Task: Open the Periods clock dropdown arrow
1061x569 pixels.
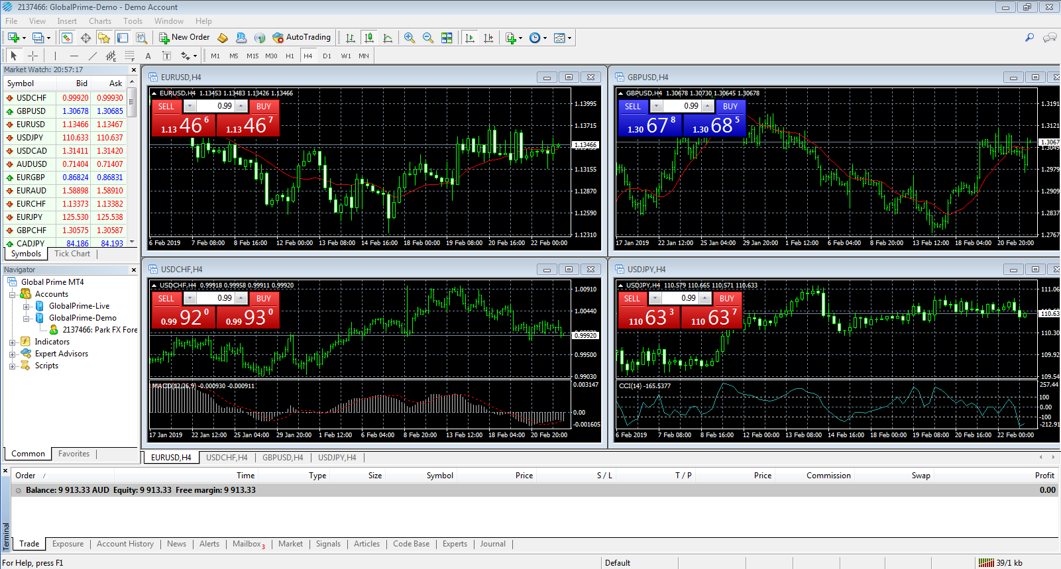Action: coord(545,38)
